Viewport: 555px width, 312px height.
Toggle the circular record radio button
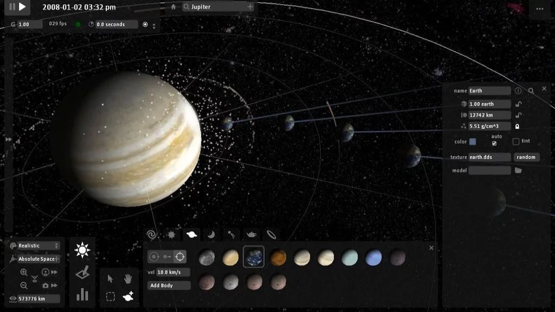point(145,24)
